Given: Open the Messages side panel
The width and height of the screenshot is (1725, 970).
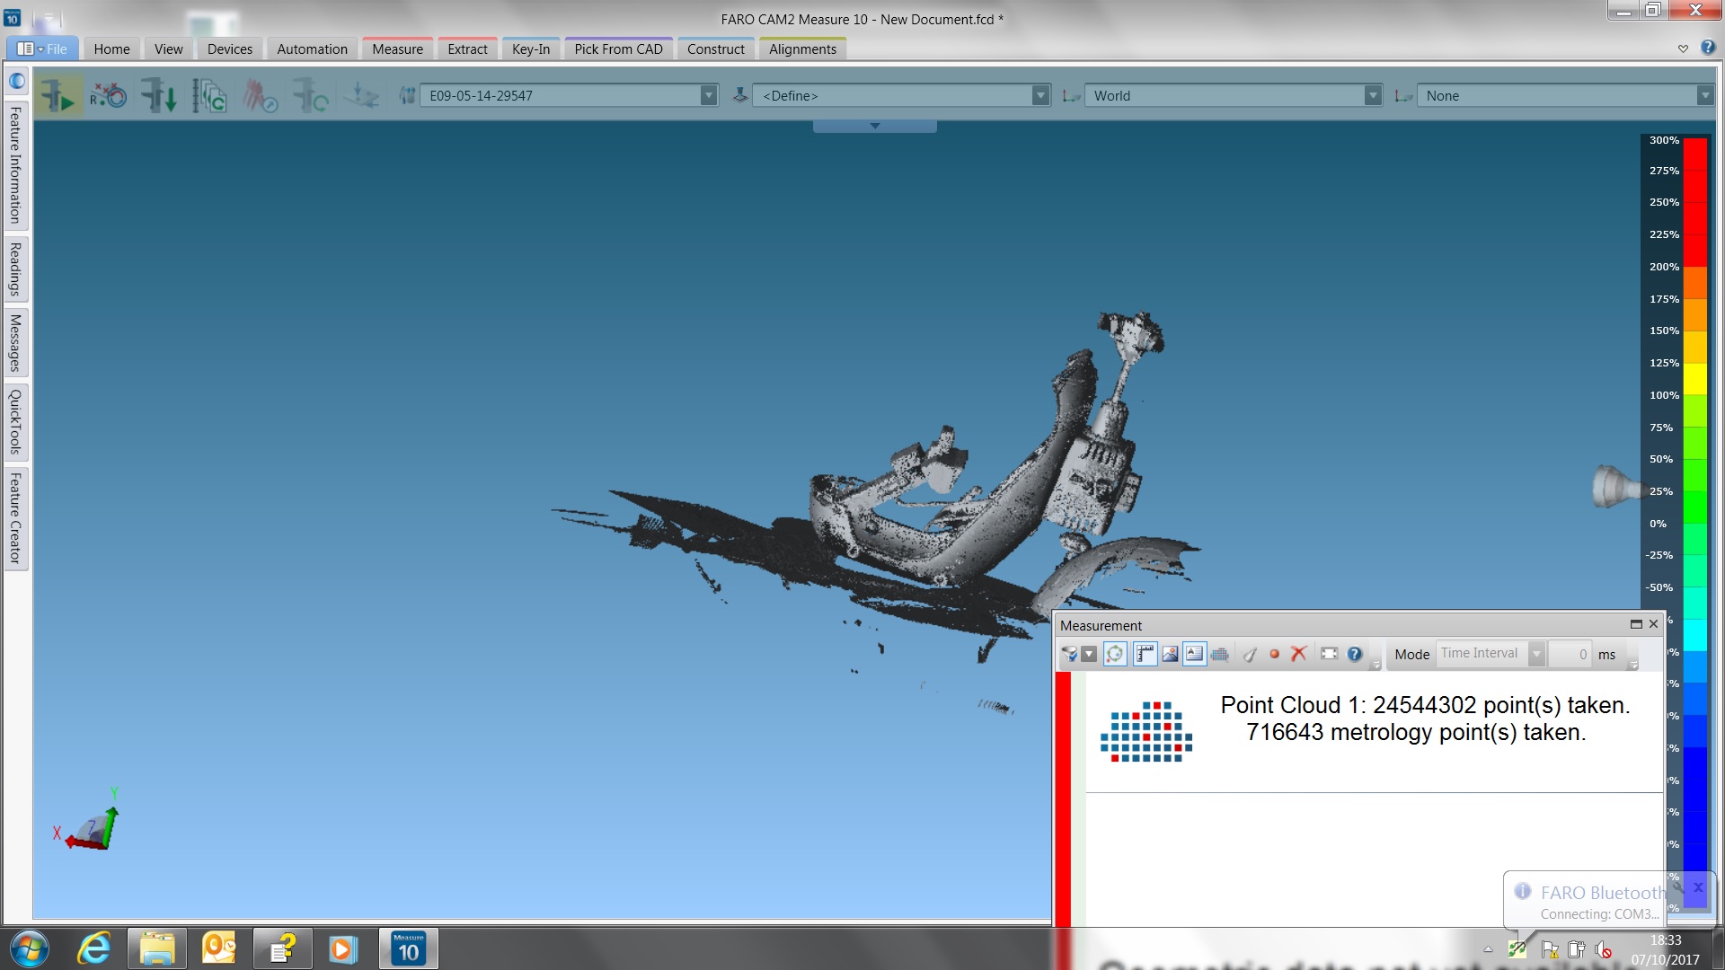Looking at the screenshot, I should point(15,342).
